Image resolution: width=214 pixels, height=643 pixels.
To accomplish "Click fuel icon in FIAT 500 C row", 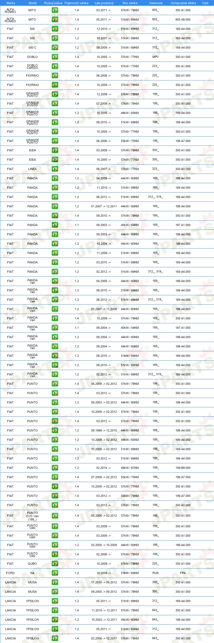I will (55, 48).
